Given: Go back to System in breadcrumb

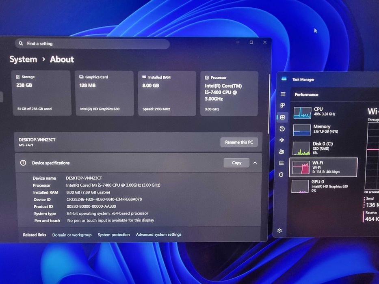Looking at the screenshot, I should click(x=23, y=59).
